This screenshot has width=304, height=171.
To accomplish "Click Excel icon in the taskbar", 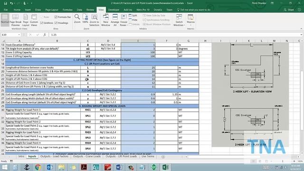I will tap(165, 167).
